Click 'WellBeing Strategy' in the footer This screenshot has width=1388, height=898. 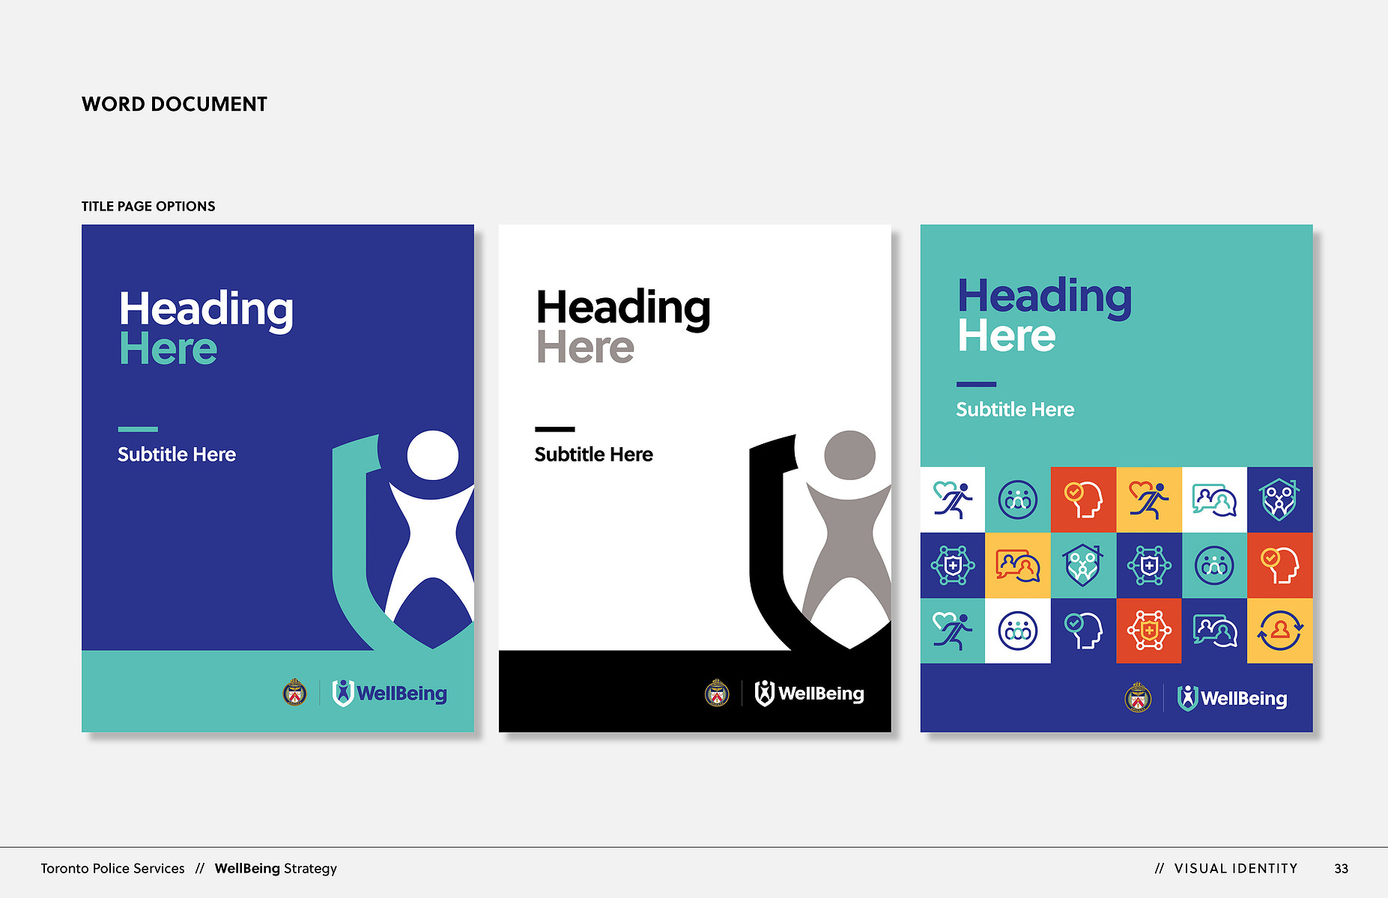click(x=276, y=868)
